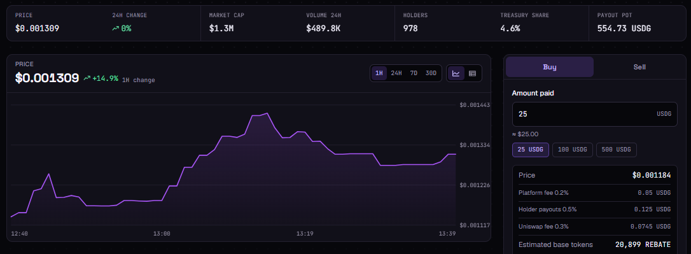Switch chart to table view icon
Image resolution: width=691 pixels, height=254 pixels.
[x=472, y=73]
